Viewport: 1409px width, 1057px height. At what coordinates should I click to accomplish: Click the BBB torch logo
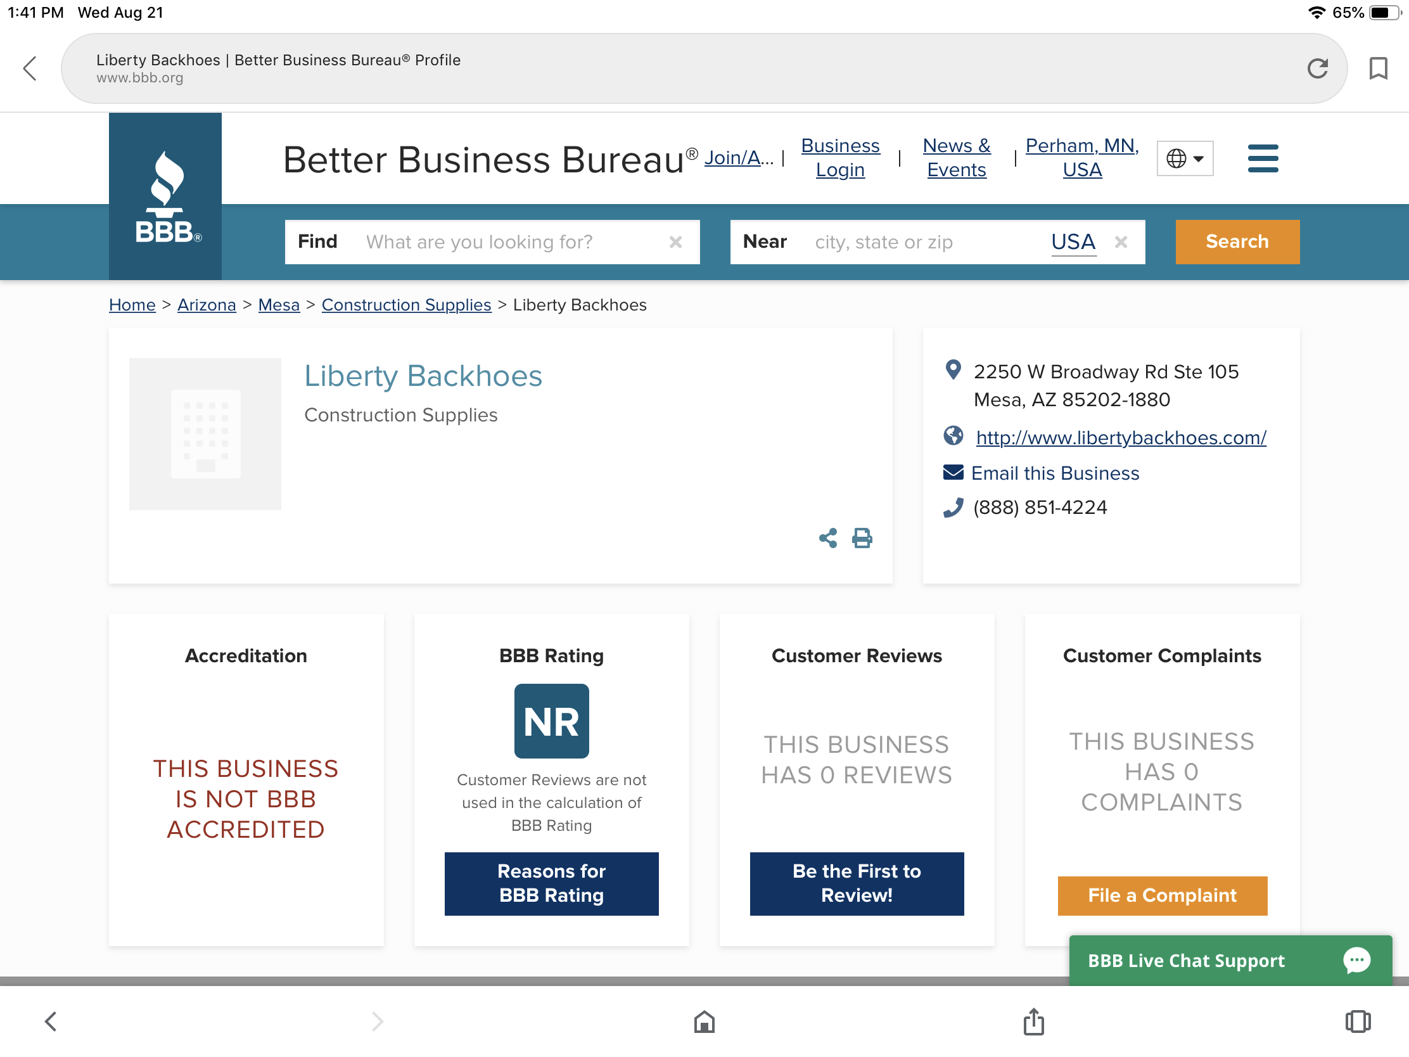pos(165,198)
